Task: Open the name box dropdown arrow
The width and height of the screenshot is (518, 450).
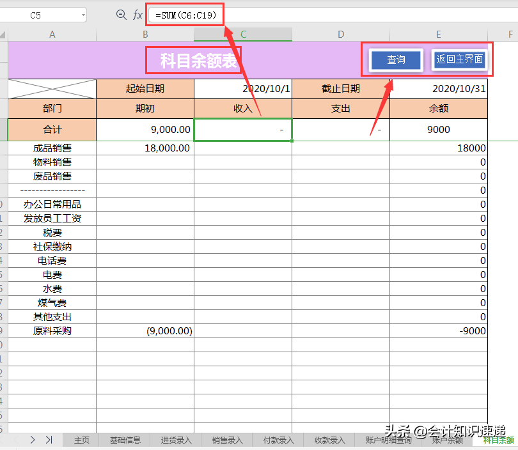Action: pyautogui.click(x=83, y=15)
